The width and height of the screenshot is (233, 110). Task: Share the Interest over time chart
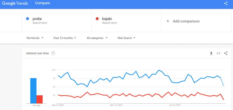pyautogui.click(x=226, y=53)
